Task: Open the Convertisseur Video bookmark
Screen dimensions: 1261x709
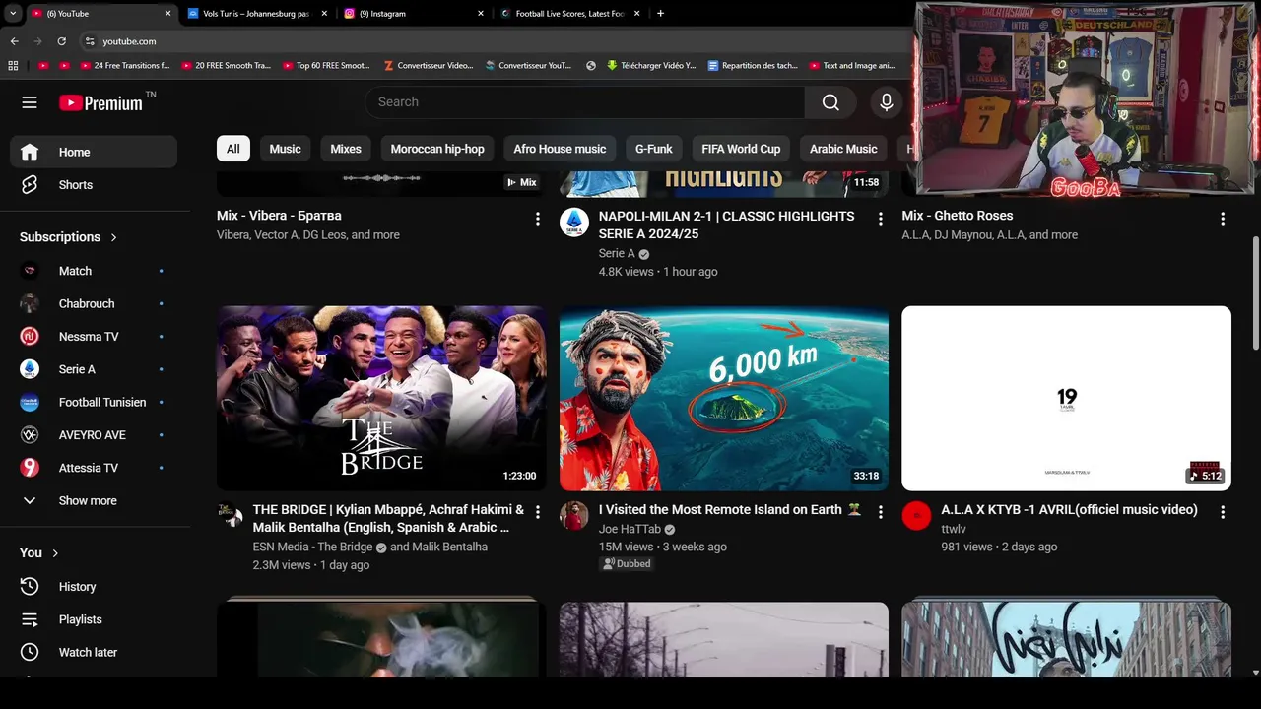Action: tap(429, 66)
